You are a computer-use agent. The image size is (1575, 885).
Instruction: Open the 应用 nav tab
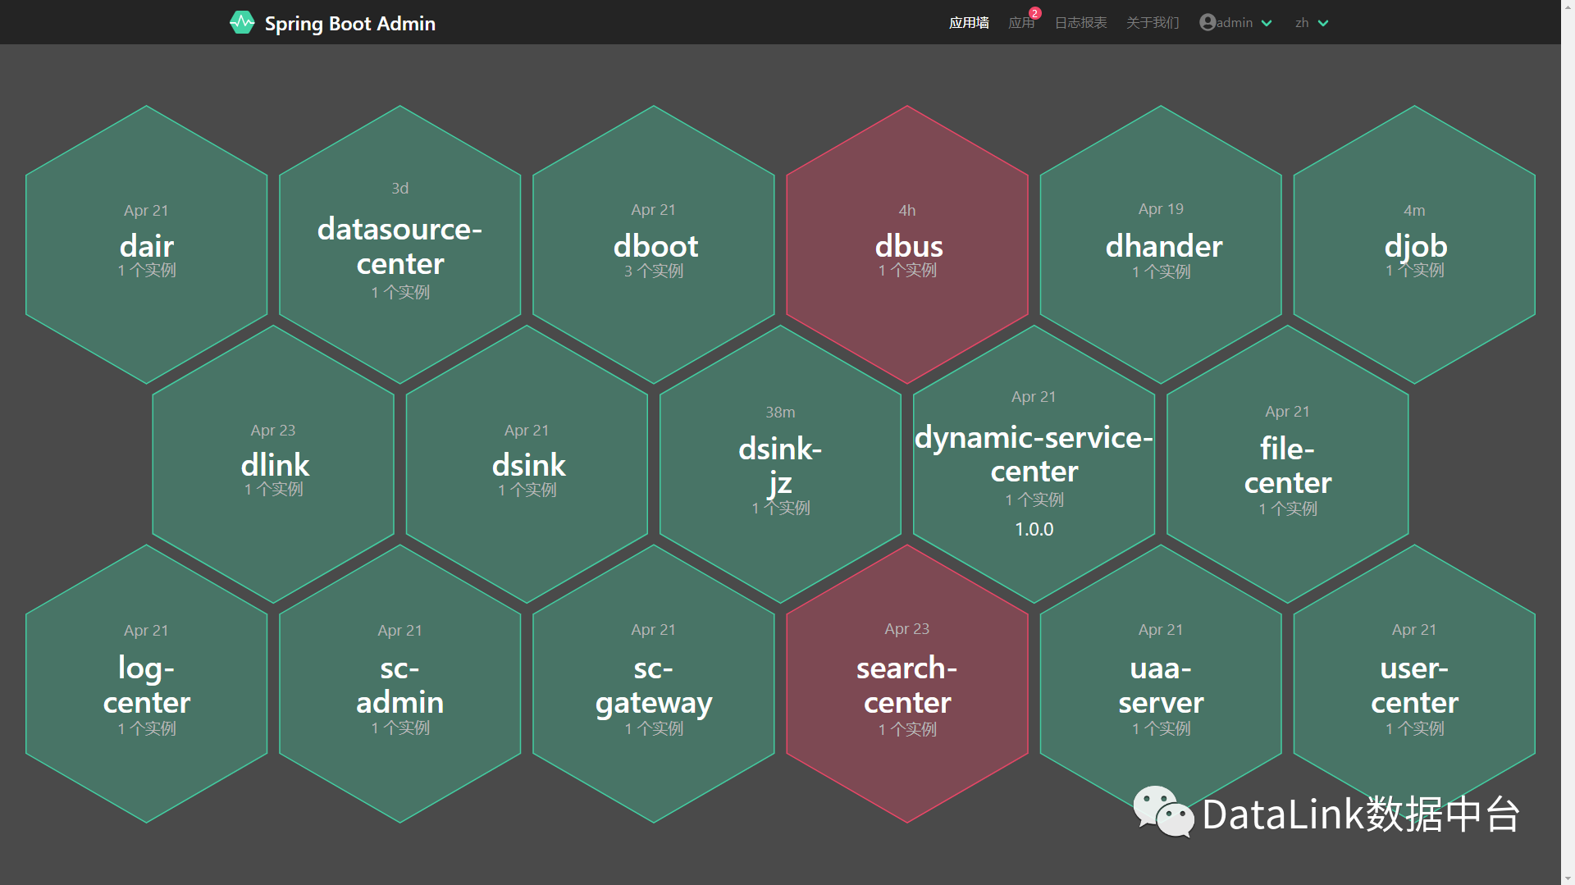point(1021,23)
